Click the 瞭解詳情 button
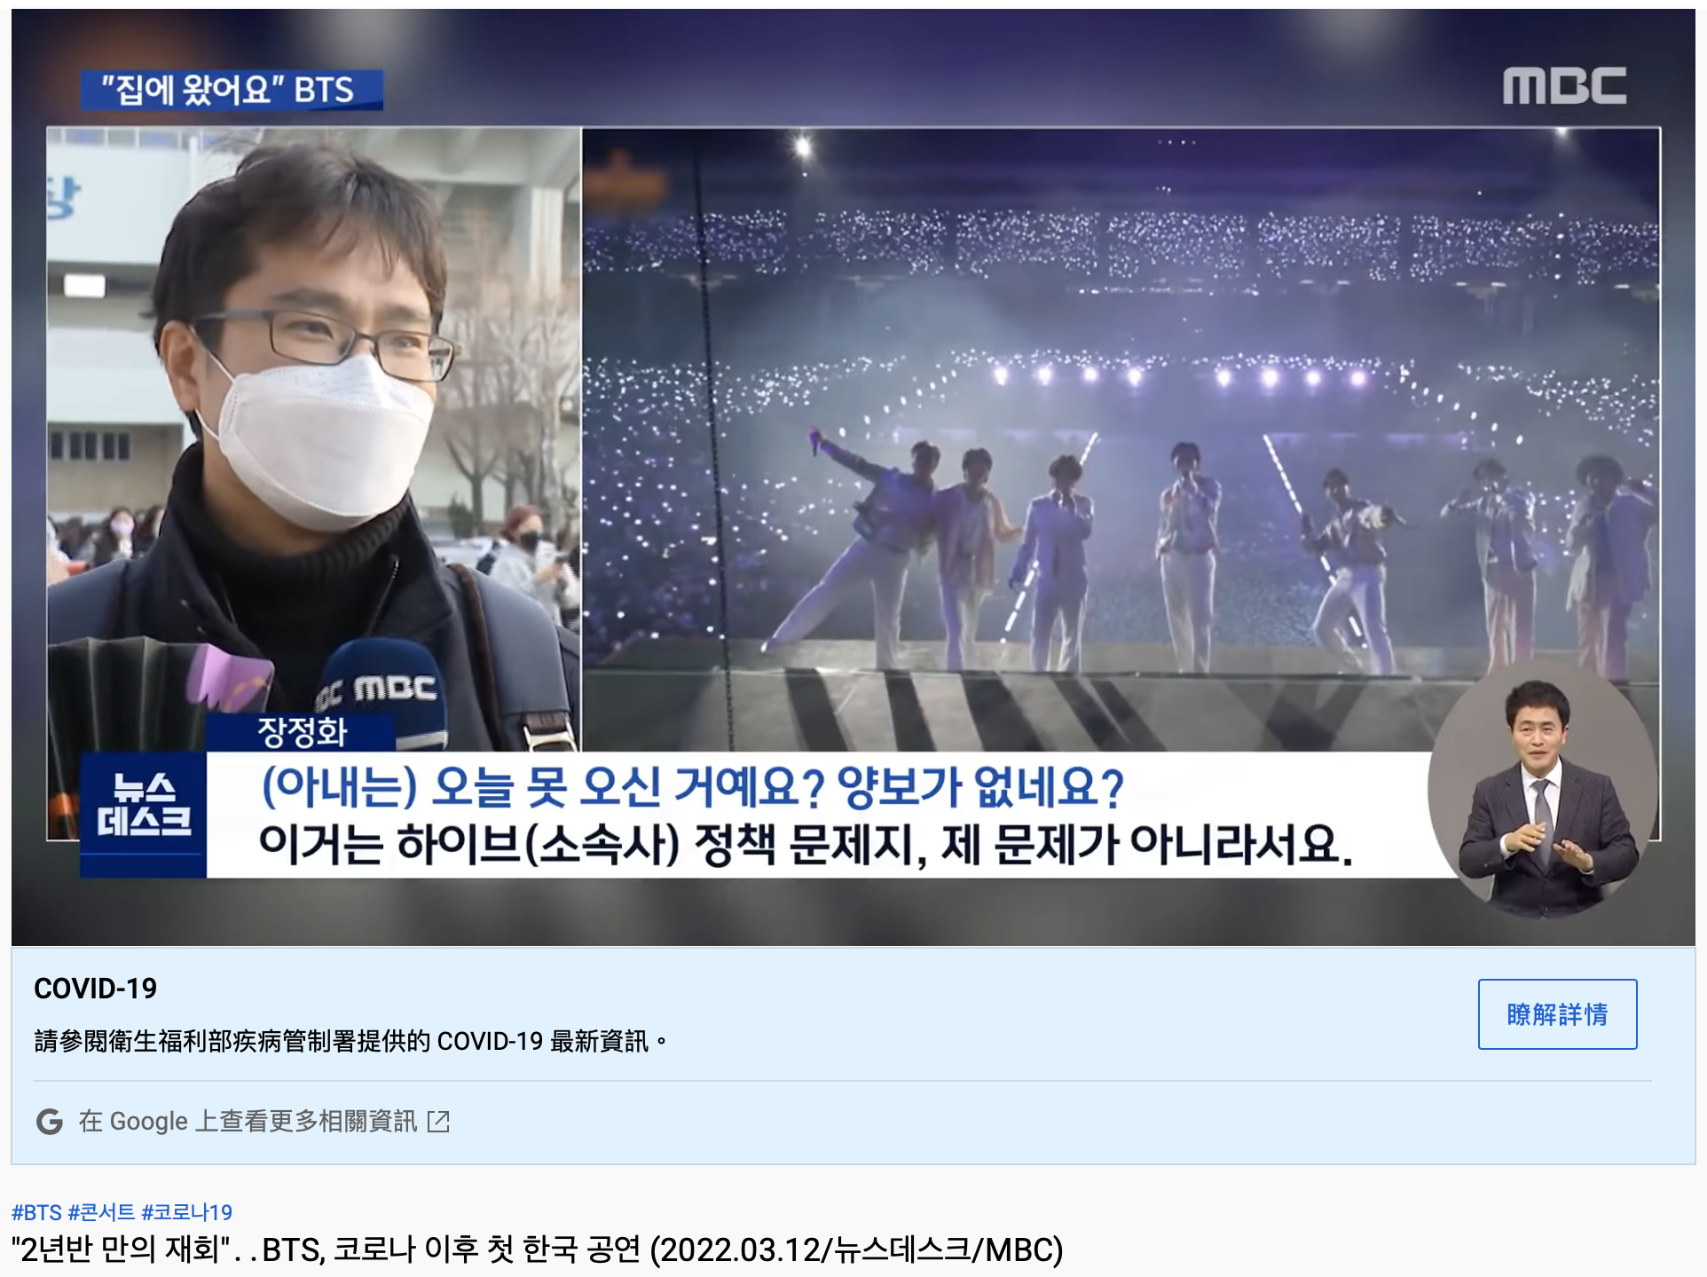 click(x=1557, y=1014)
